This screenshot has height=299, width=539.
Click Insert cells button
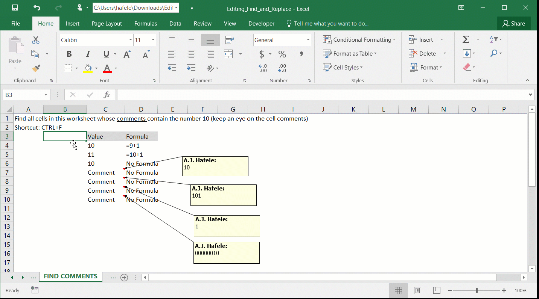point(421,39)
